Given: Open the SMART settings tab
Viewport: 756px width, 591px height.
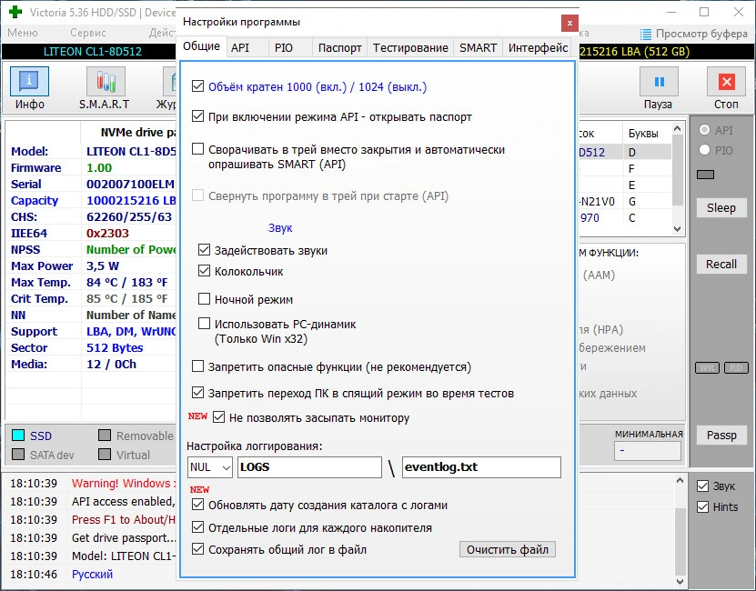Looking at the screenshot, I should tap(478, 47).
